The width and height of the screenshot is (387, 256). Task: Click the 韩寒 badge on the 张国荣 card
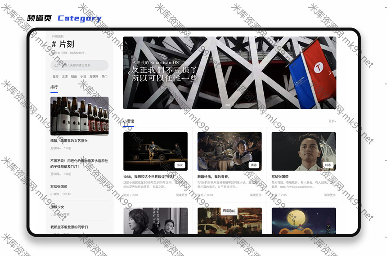(328, 165)
